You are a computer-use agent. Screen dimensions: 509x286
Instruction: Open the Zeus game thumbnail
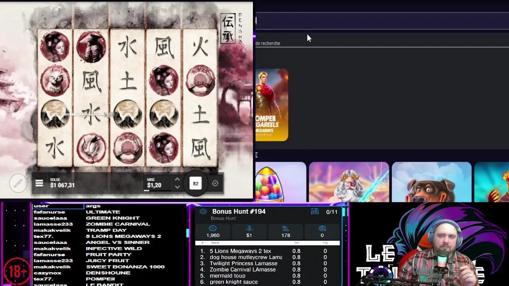coord(349,182)
